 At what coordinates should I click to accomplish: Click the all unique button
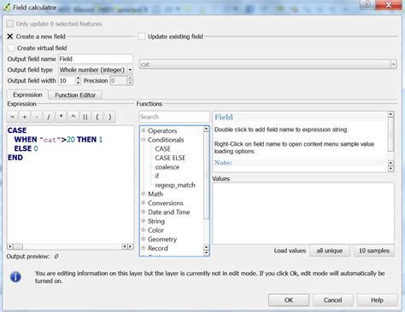point(330,251)
